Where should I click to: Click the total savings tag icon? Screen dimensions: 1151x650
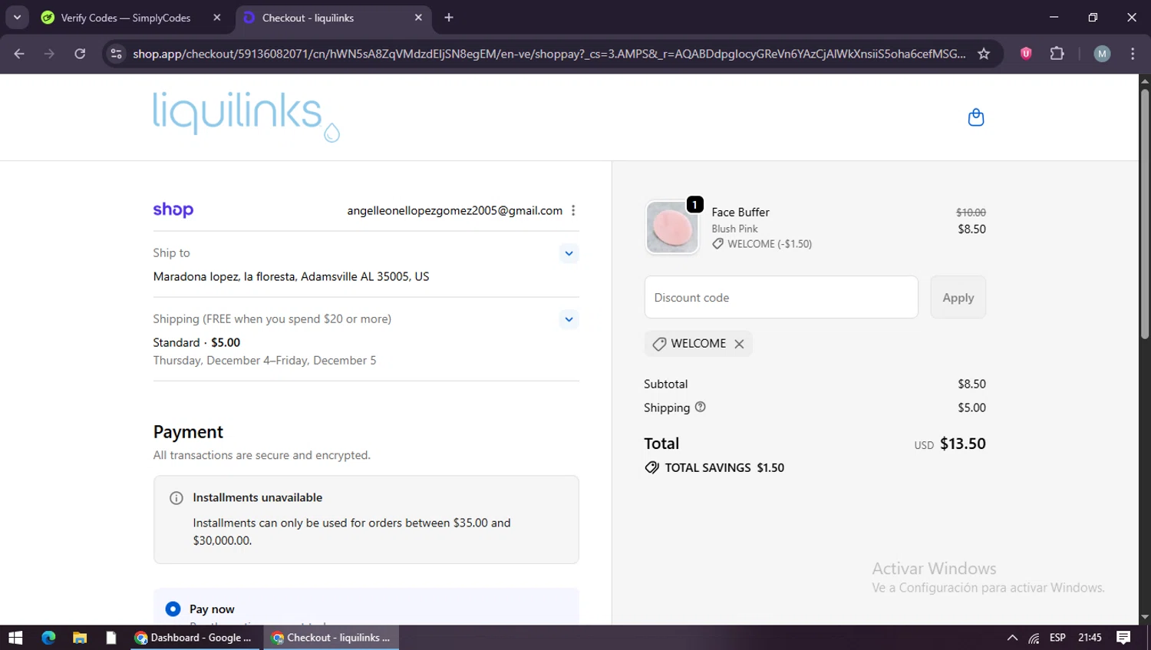click(652, 467)
